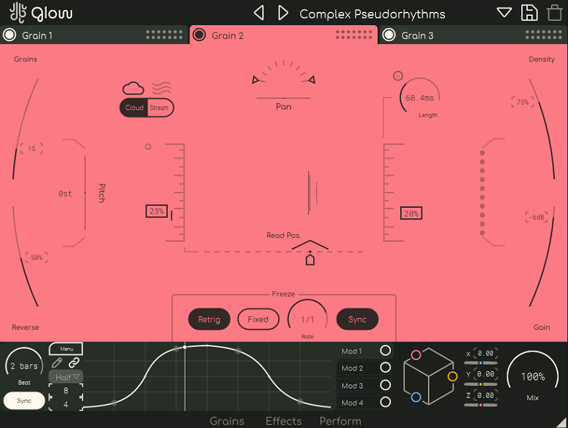Select Cloud mode
Image resolution: width=568 pixels, height=428 pixels.
pyautogui.click(x=134, y=107)
